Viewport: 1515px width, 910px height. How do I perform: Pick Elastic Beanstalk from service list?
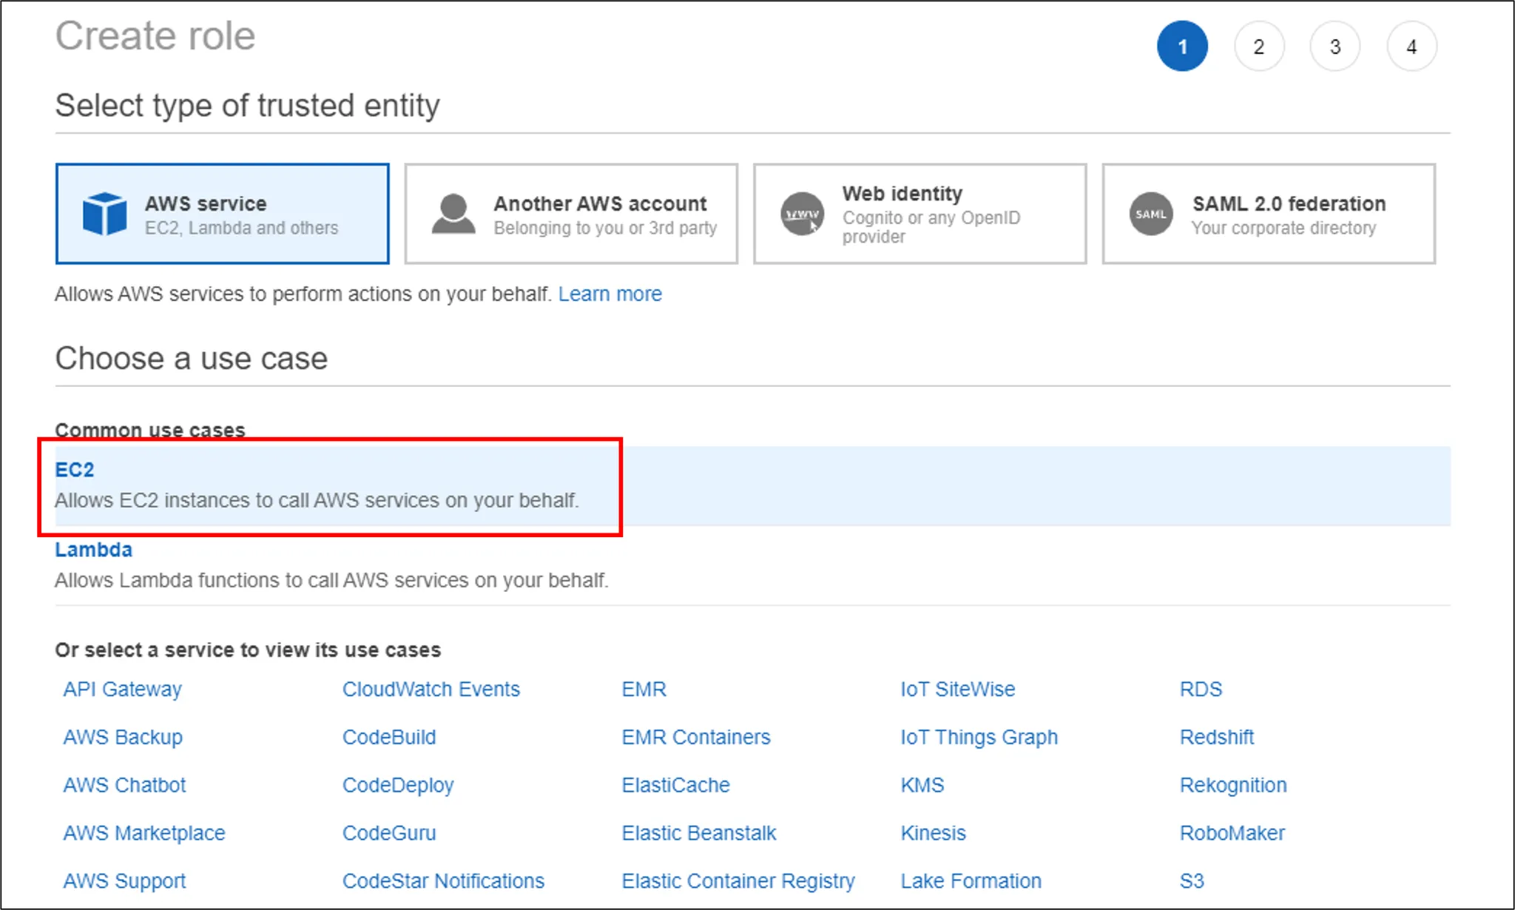[x=698, y=833]
